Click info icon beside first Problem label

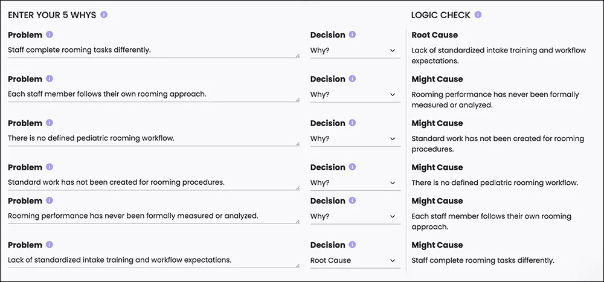[x=50, y=34]
